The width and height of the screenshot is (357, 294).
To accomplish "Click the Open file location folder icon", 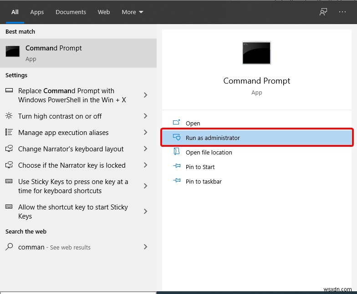I will tap(177, 152).
